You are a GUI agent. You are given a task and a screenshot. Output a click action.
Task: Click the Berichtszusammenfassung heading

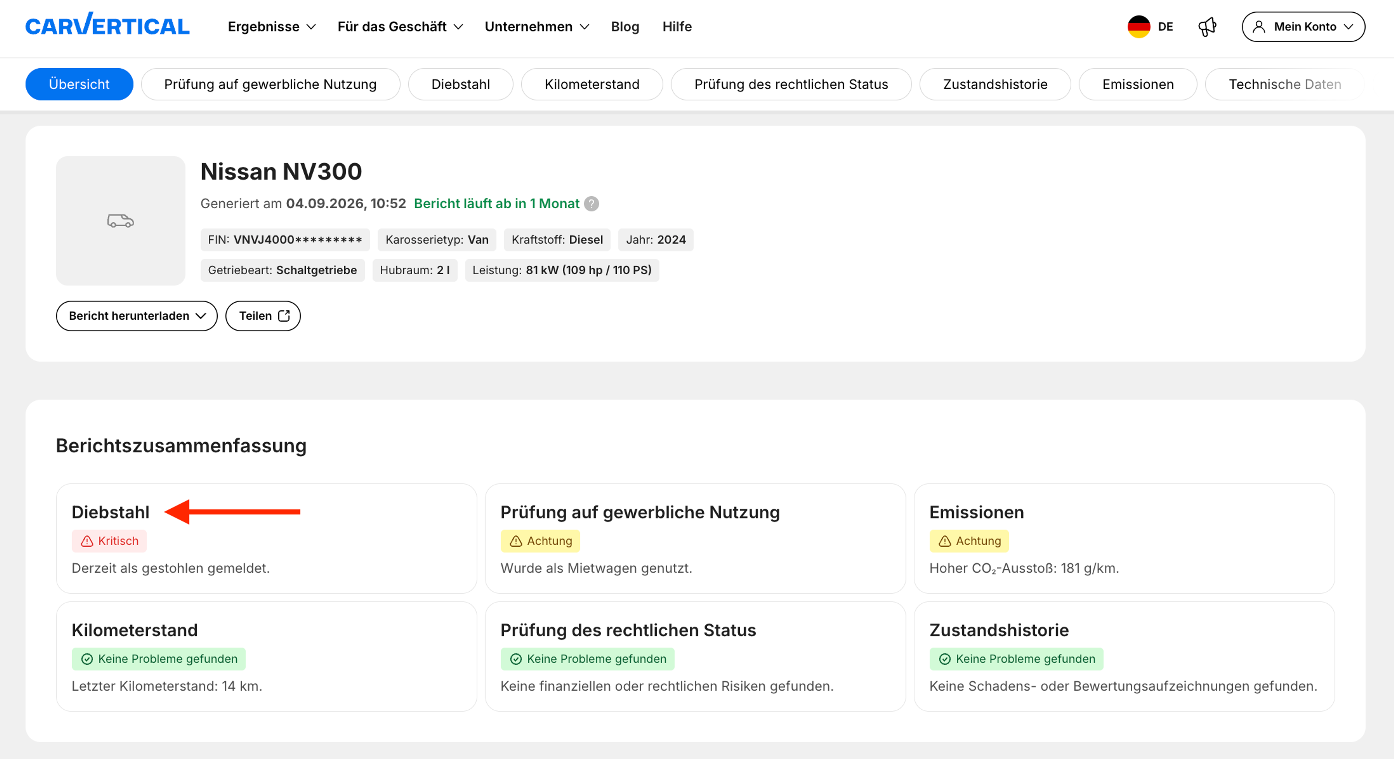coord(181,446)
